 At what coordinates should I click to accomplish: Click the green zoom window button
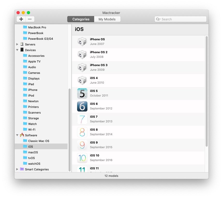28,13
